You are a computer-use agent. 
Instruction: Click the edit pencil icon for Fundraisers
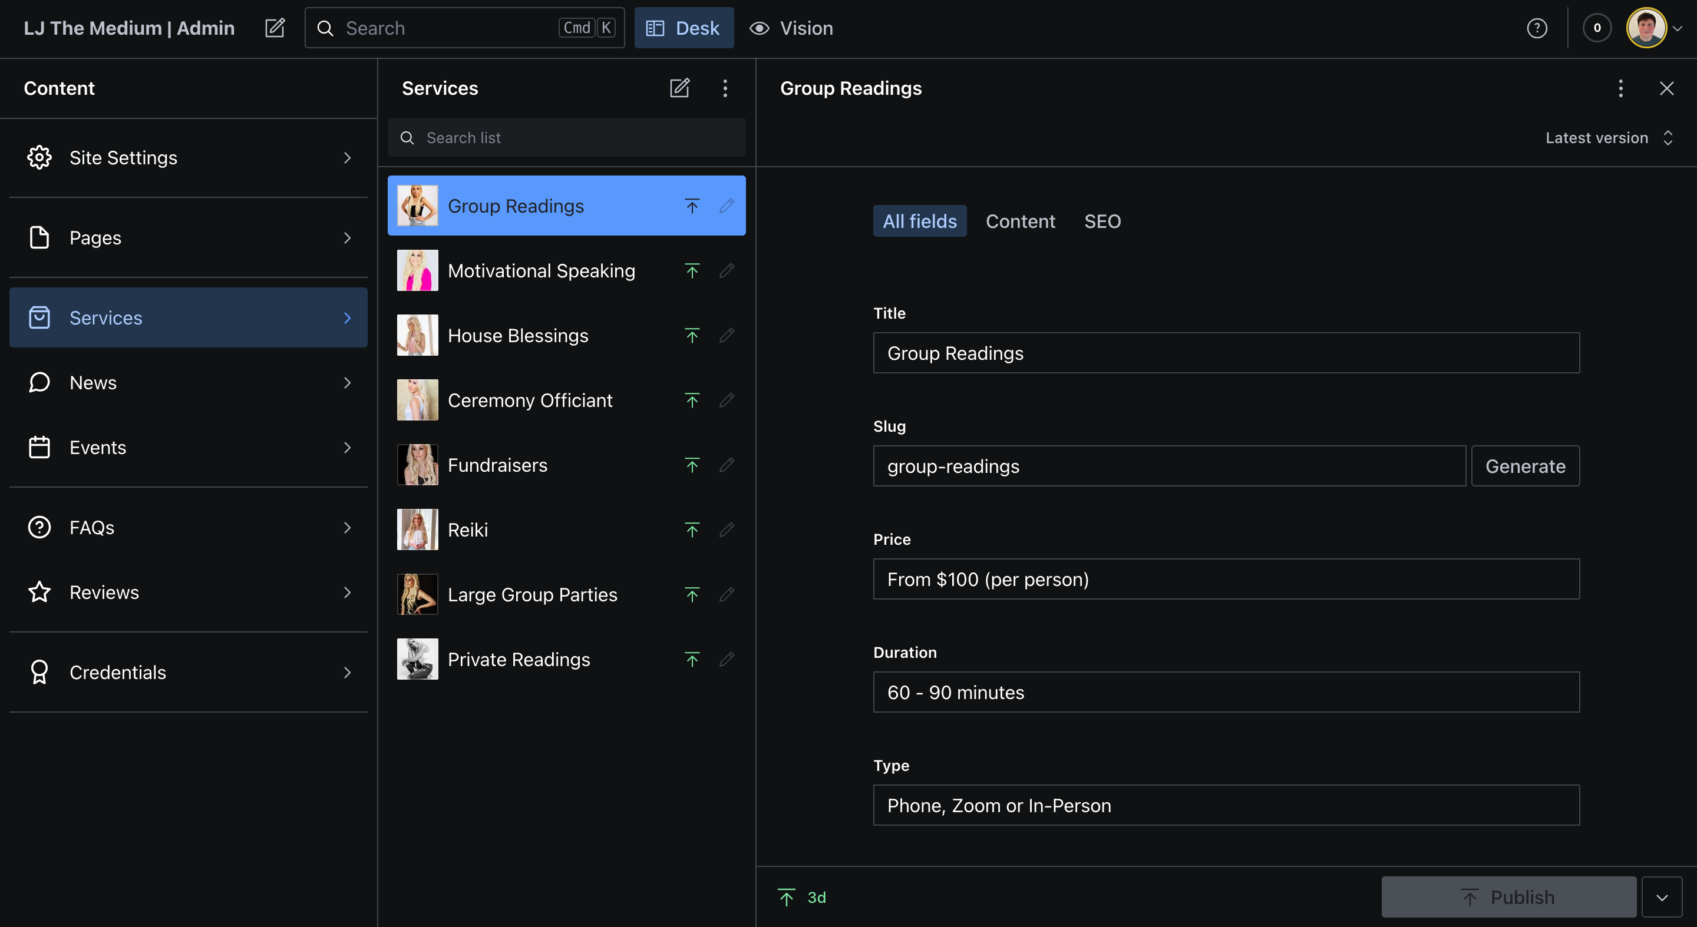pos(727,465)
